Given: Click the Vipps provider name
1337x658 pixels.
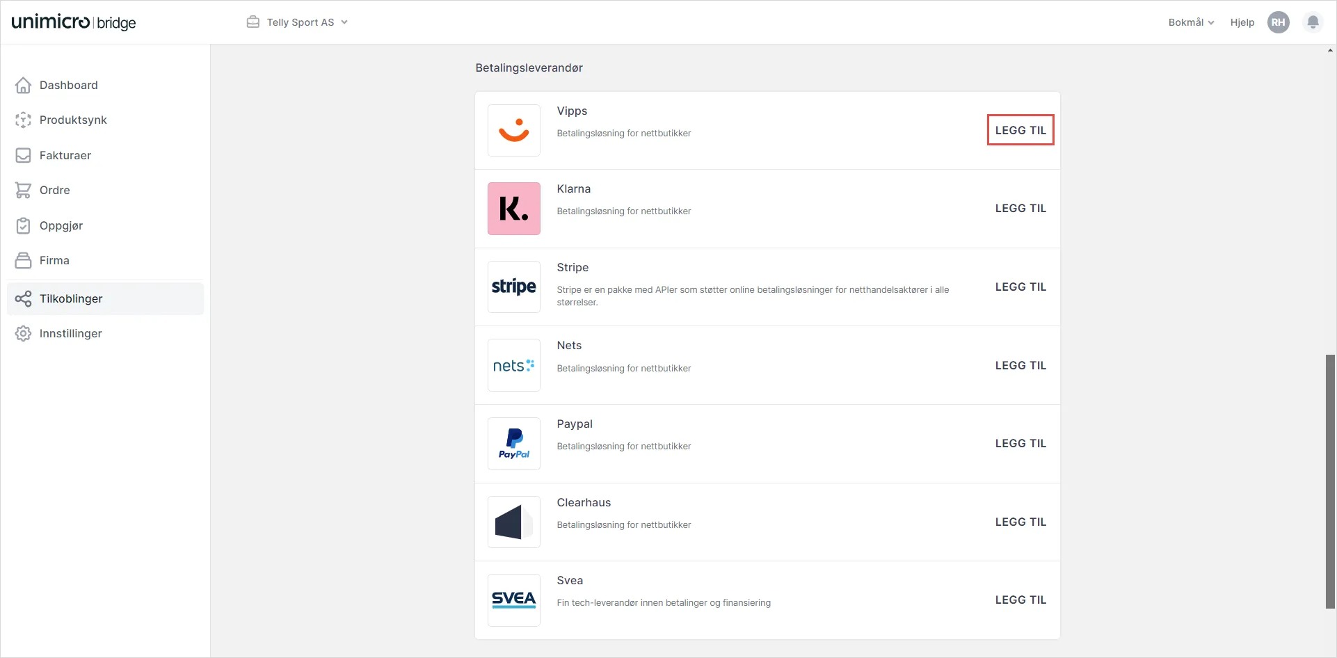Looking at the screenshot, I should pyautogui.click(x=572, y=111).
